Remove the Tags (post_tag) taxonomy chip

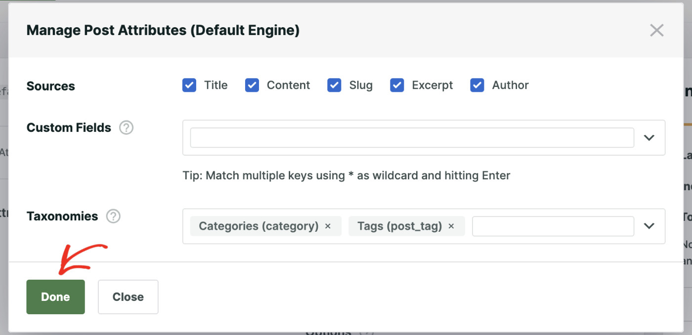(x=451, y=226)
